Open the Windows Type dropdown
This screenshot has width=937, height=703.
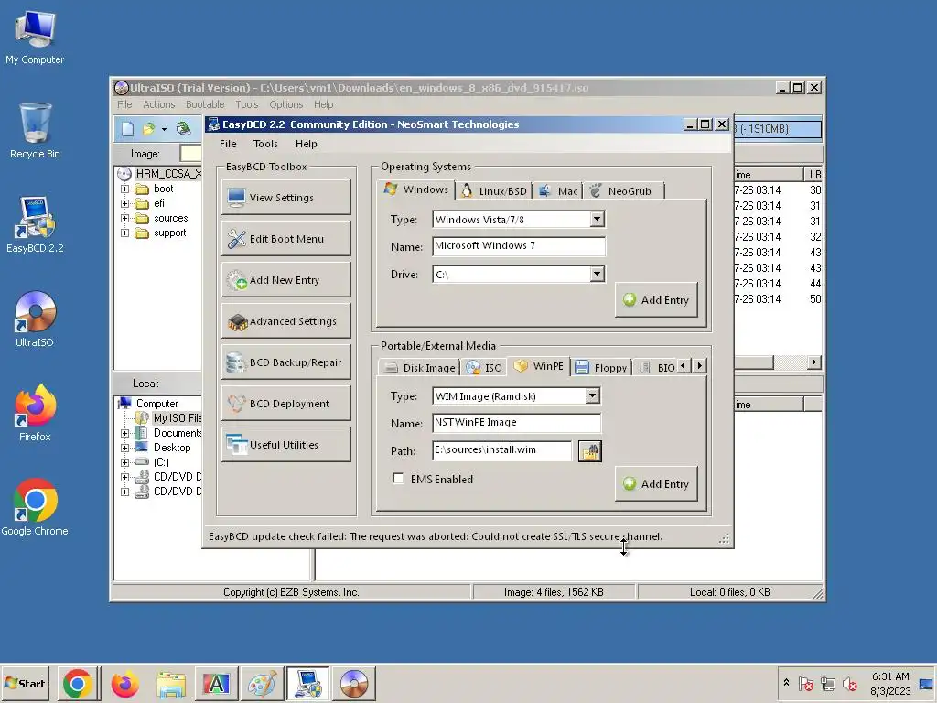tap(597, 219)
